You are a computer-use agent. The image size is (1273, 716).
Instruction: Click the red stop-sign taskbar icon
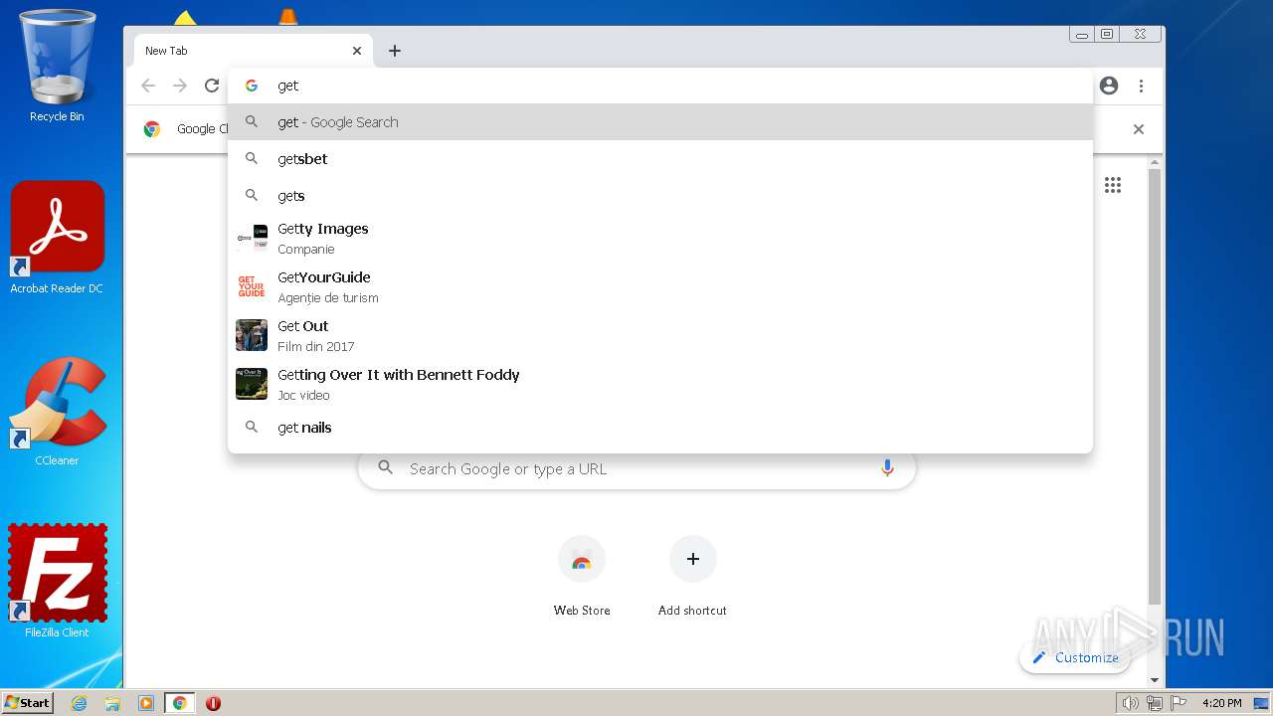point(213,703)
